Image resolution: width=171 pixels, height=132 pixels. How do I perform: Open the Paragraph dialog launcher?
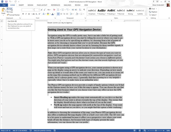(x=85, y=18)
